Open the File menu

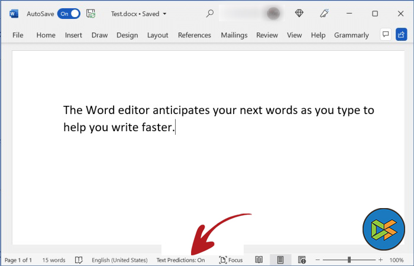pyautogui.click(x=18, y=35)
